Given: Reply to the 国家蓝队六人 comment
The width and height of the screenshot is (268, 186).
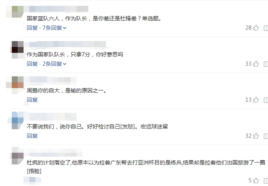Looking at the screenshot, I should 32,28.
